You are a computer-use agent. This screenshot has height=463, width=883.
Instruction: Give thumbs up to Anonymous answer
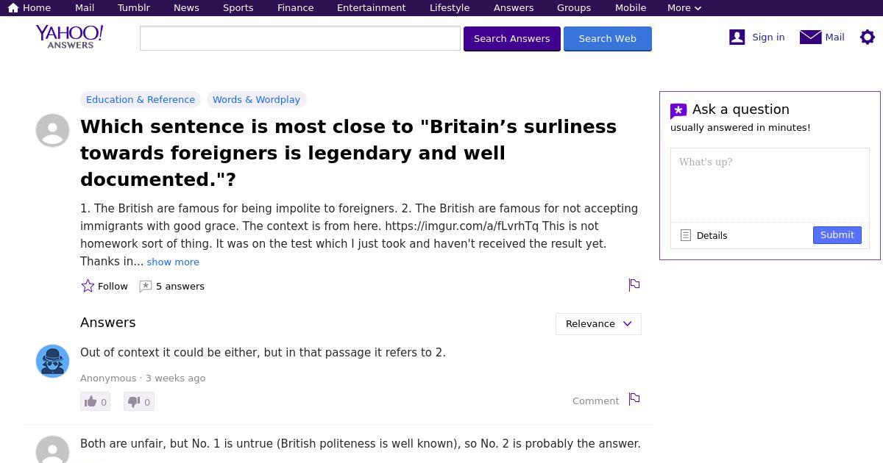click(95, 401)
